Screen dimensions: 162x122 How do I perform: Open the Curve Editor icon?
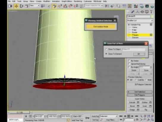[x=124, y=6]
